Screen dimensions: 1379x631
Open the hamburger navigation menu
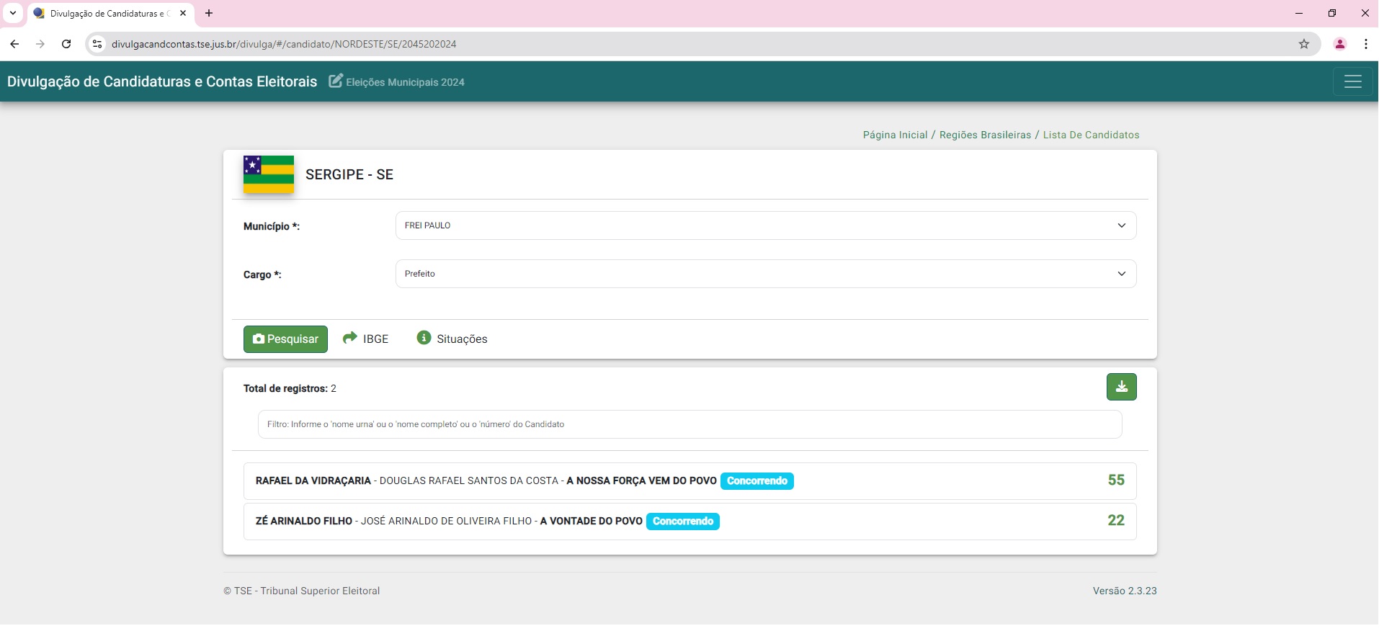point(1352,81)
